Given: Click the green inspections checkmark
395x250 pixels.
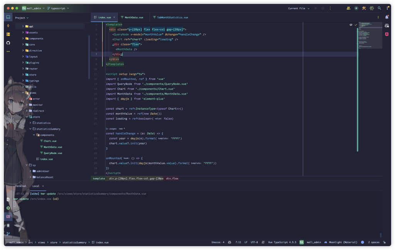Looking at the screenshot, I should coord(356,25).
